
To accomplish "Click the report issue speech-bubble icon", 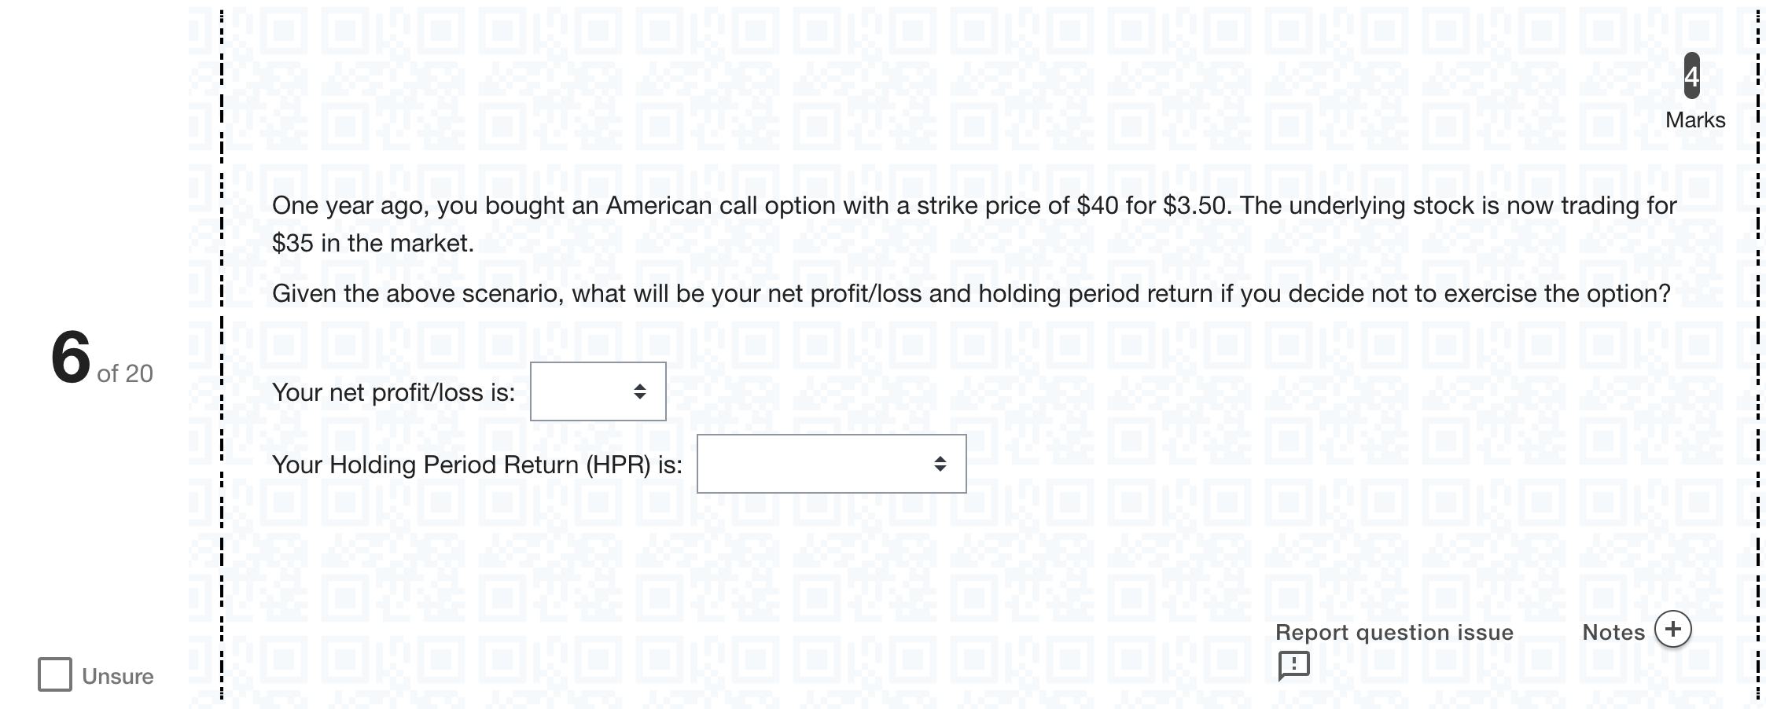I will point(1293,665).
